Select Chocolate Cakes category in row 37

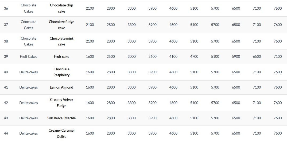[x=29, y=25]
